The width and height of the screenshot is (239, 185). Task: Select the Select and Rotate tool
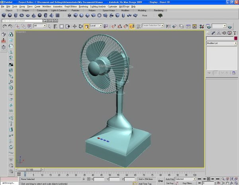tap(80, 26)
